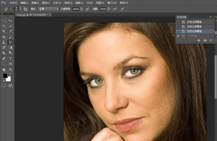This screenshot has height=141, width=217.
Task: Toggle the airbrush build-up option
Action: coord(115,9)
